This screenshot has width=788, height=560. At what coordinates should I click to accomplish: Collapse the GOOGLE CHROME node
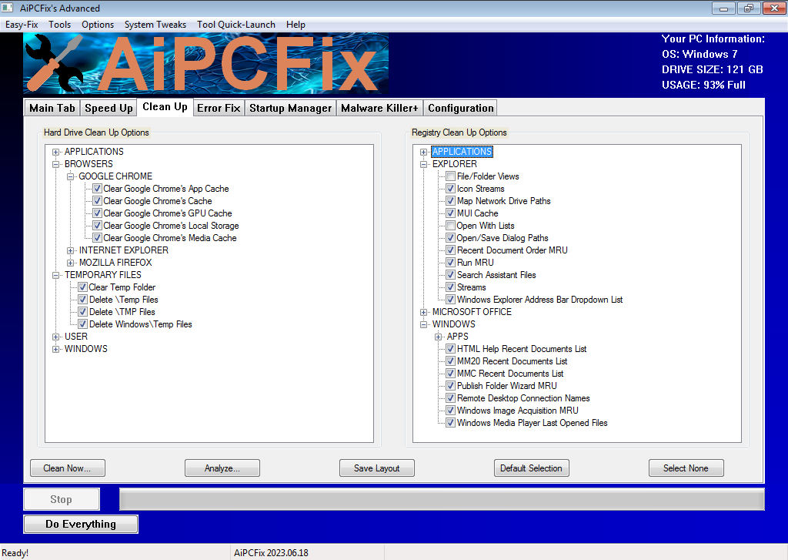pos(70,176)
